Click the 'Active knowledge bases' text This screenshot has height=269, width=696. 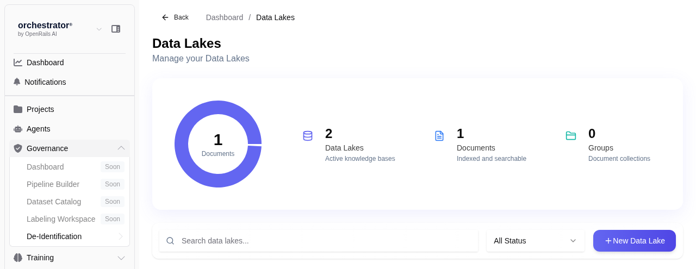pos(360,159)
